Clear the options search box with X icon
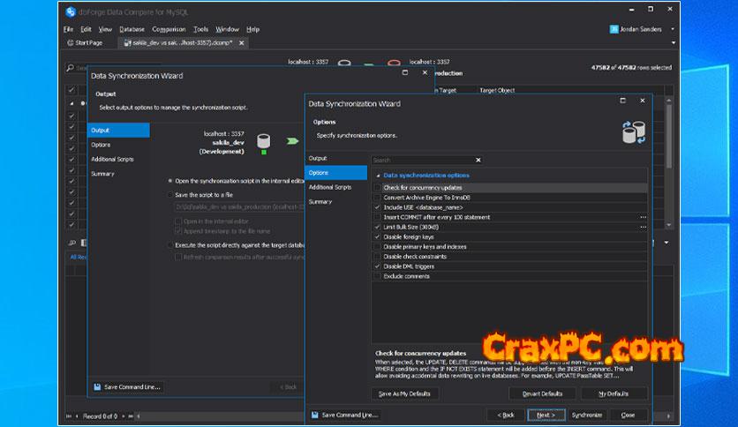Image resolution: width=738 pixels, height=427 pixels. click(478, 161)
